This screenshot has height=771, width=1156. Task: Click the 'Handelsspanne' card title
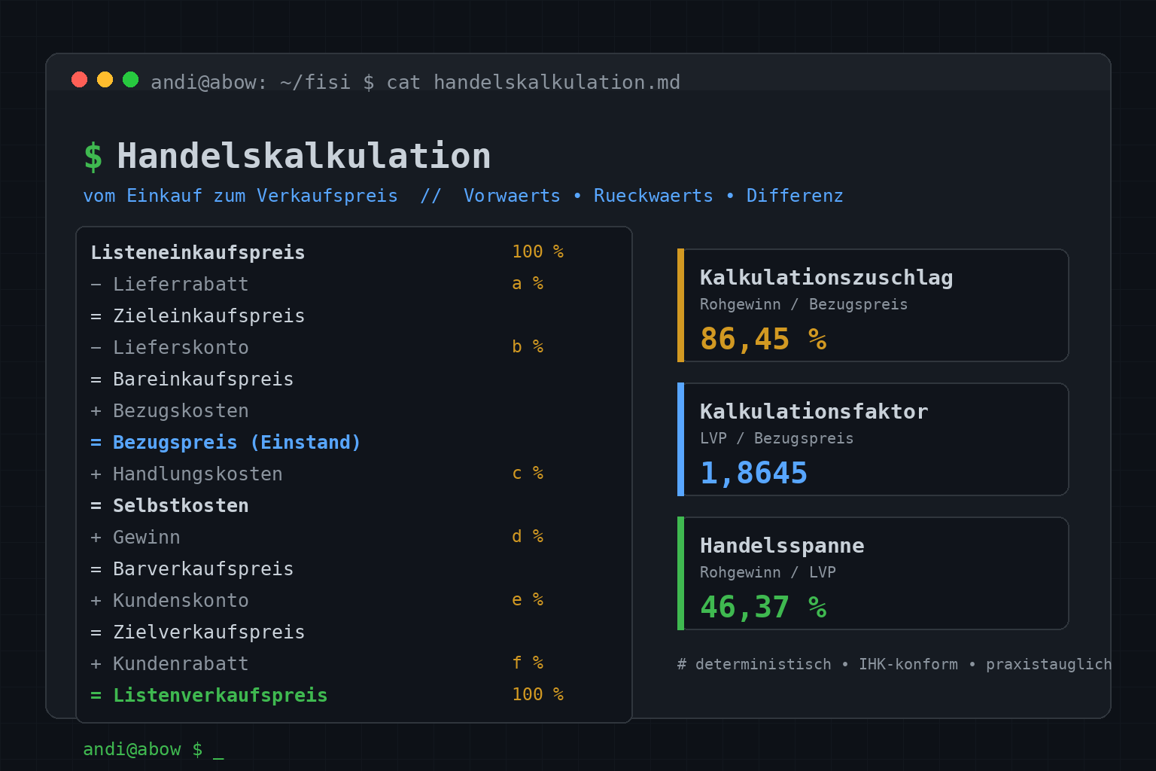pyautogui.click(x=782, y=546)
